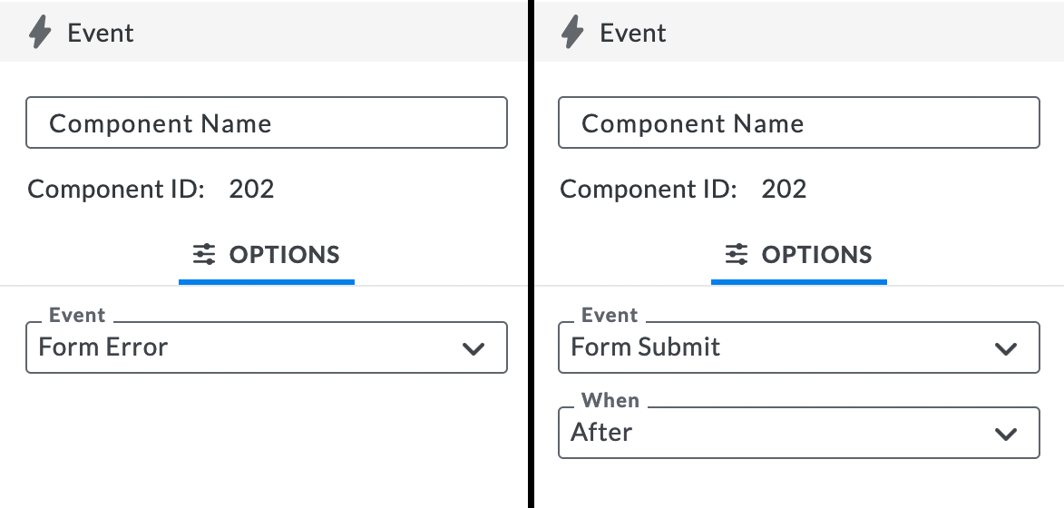Viewport: 1064px width, 508px height.
Task: Focus the Component Name field in the Form Error panel
Action: coord(266,123)
